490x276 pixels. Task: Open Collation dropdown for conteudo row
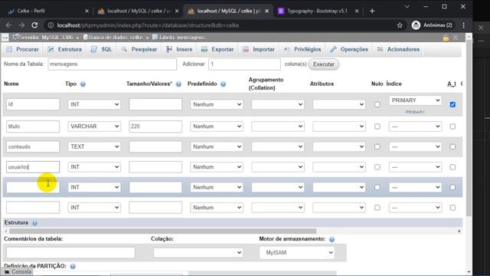[278, 146]
